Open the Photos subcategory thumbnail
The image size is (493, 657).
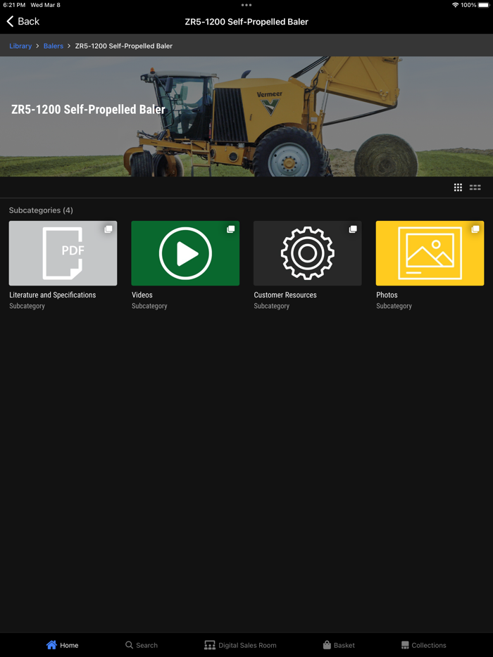(x=430, y=253)
